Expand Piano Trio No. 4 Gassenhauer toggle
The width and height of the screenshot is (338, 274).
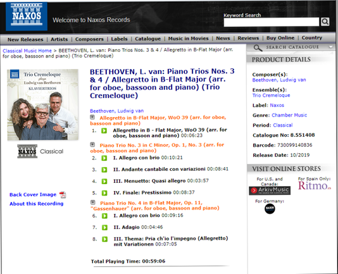click(x=92, y=202)
